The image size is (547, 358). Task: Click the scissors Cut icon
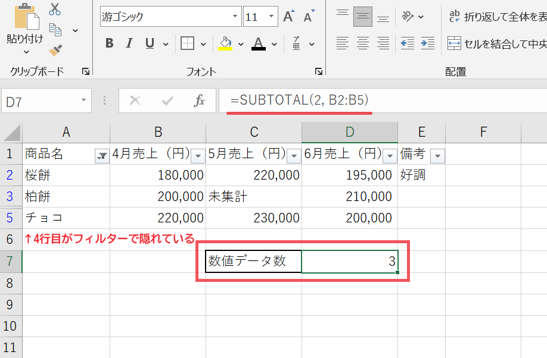click(x=55, y=9)
